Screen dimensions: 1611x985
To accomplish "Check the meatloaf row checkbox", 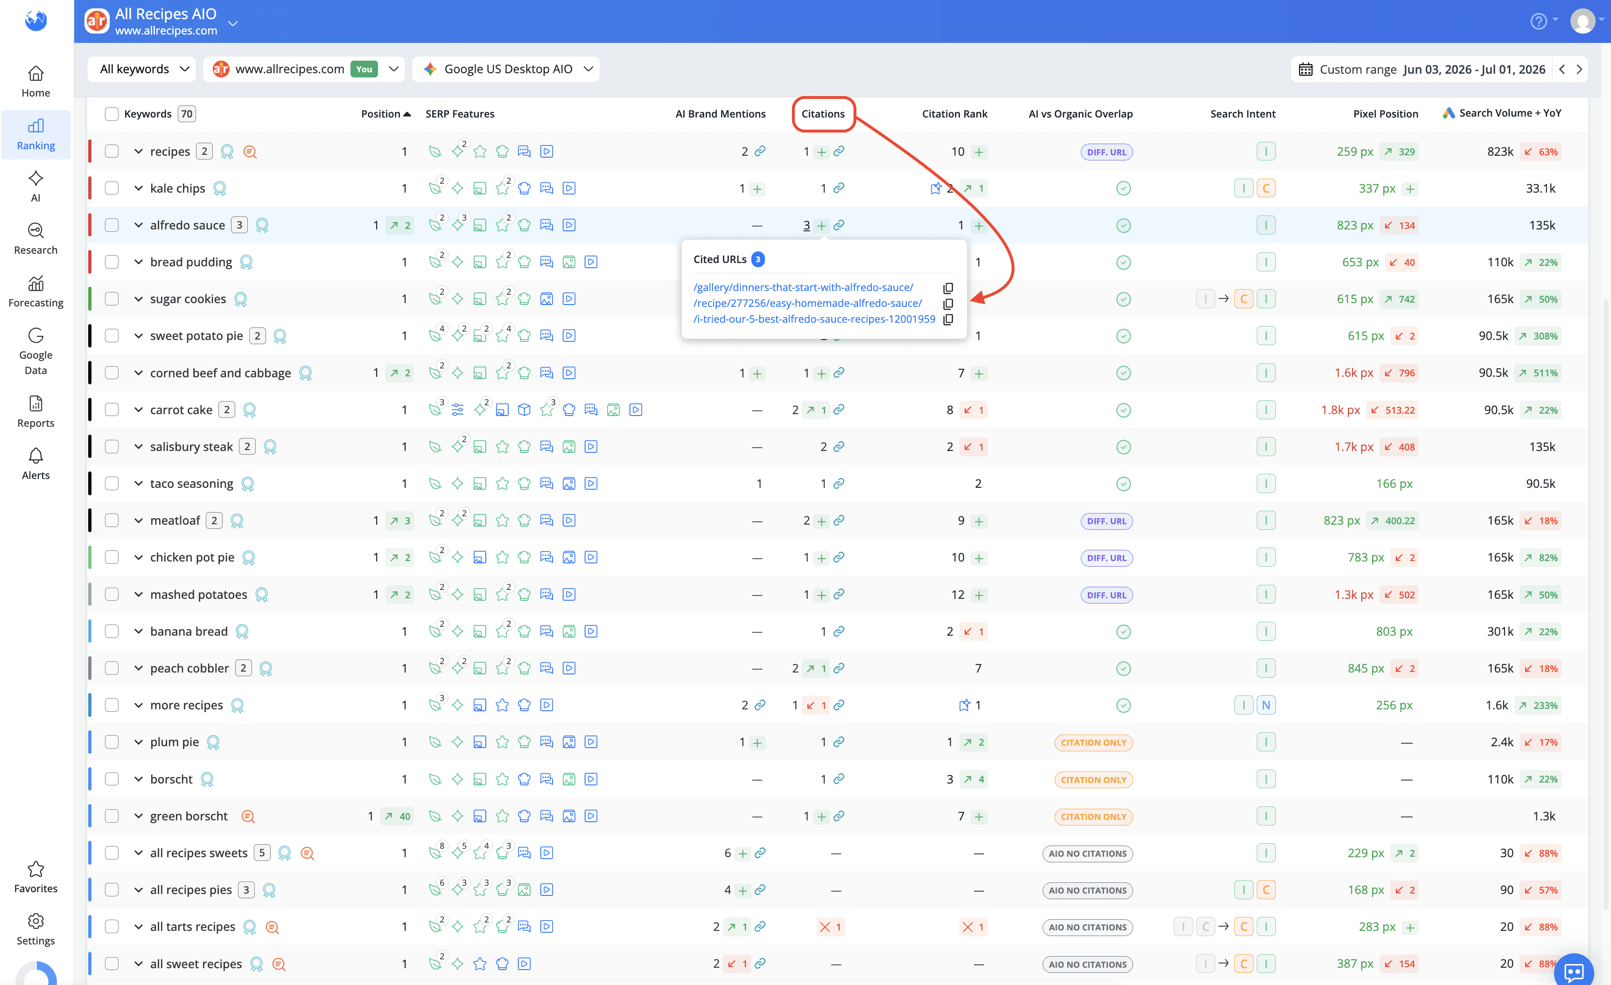I will (112, 520).
